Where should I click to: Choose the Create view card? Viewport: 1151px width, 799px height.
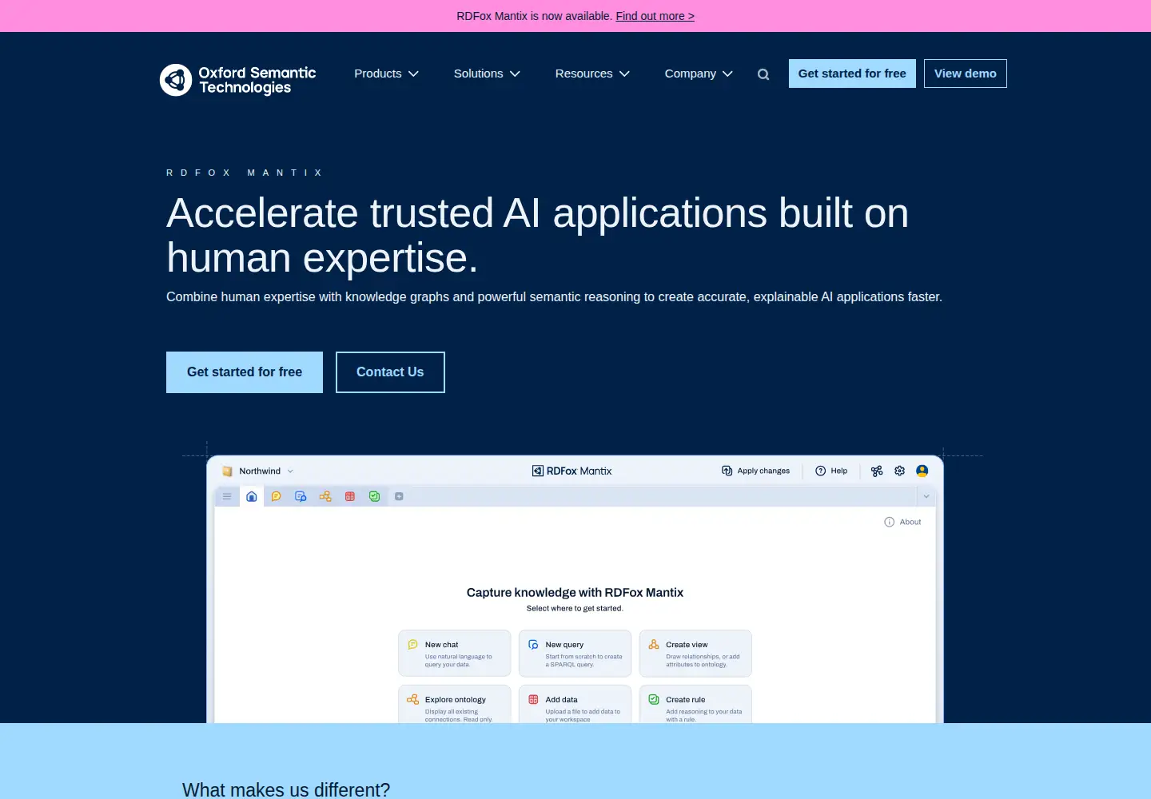point(695,654)
